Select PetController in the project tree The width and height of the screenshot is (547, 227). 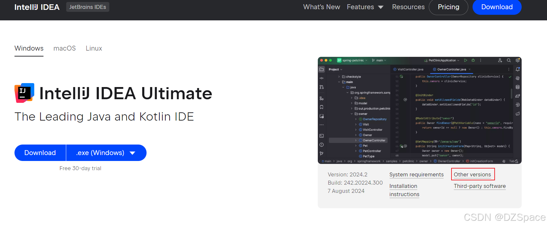point(372,151)
